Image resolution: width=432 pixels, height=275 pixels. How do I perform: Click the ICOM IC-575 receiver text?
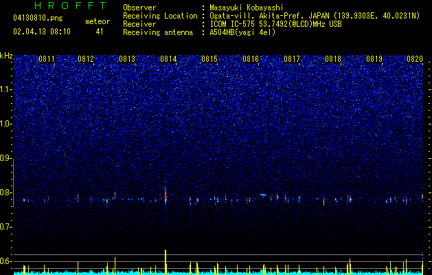(x=275, y=24)
